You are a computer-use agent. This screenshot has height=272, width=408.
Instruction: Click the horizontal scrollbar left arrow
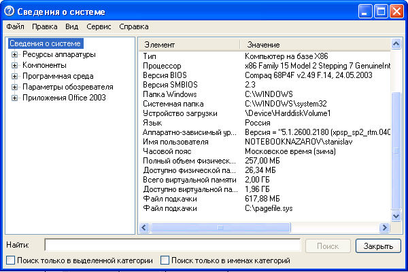(144, 228)
